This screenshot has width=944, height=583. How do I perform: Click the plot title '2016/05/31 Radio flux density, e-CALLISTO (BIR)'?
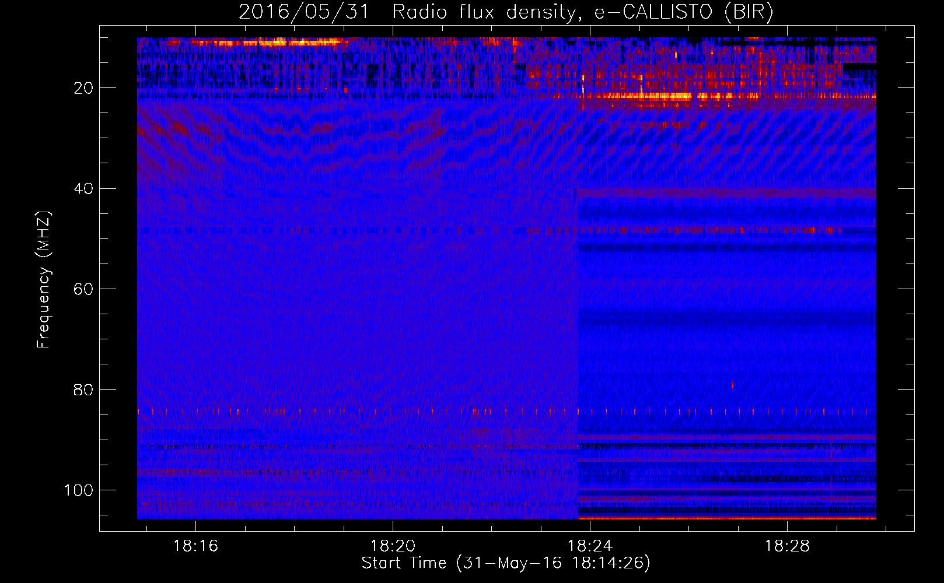pos(506,12)
